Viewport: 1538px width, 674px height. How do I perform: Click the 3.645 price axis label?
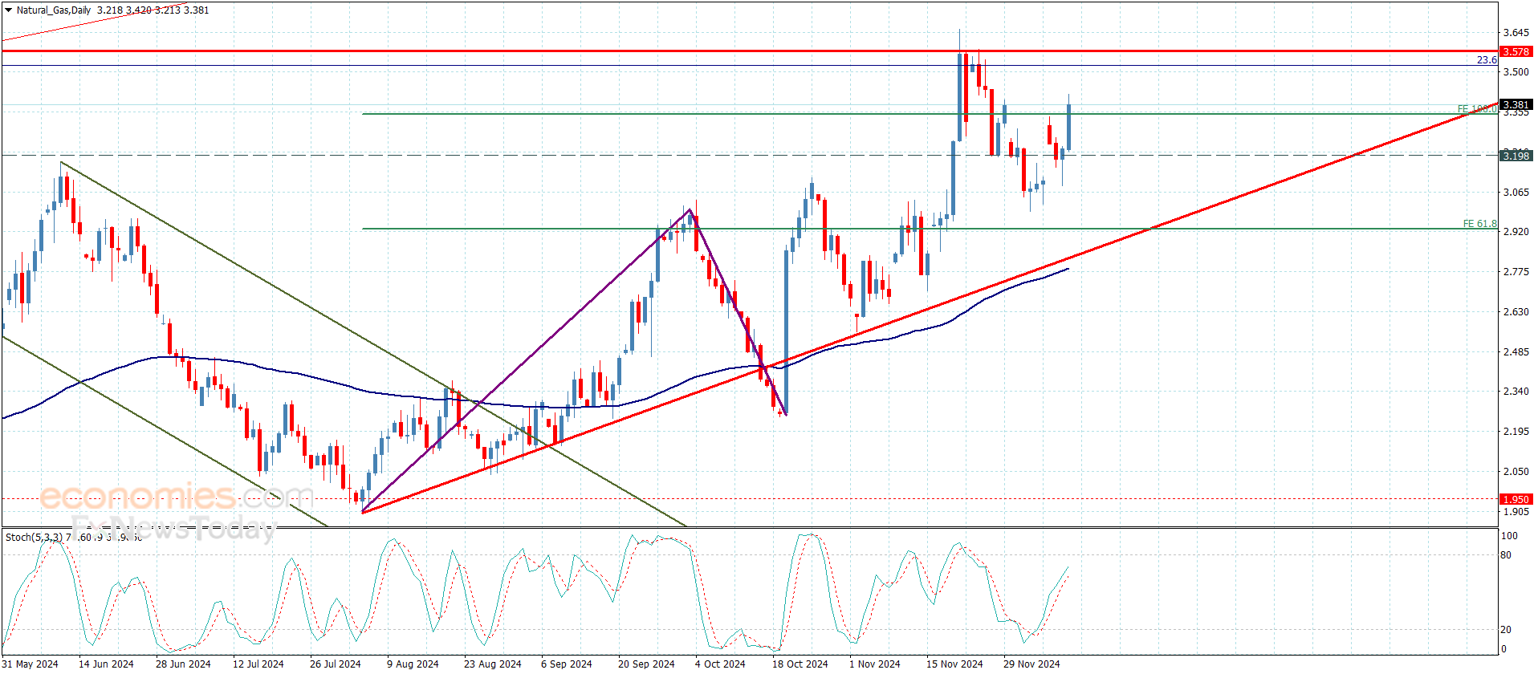tap(1516, 33)
